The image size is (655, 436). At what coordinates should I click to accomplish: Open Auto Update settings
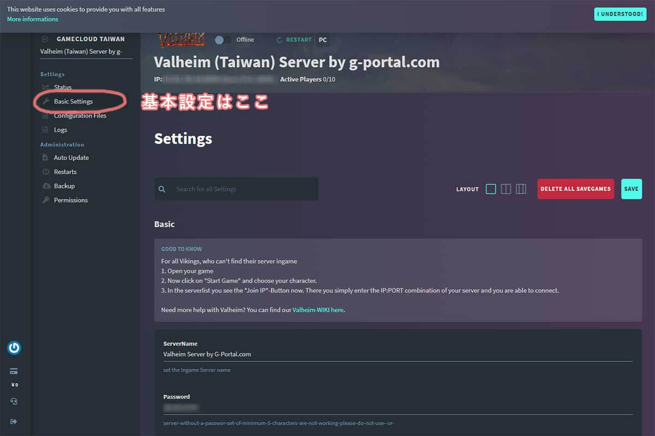coord(72,158)
